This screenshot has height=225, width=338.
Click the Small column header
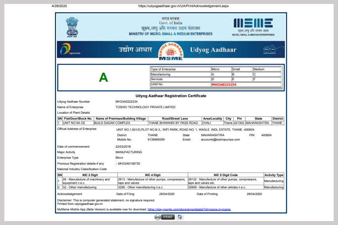[x=242, y=69]
